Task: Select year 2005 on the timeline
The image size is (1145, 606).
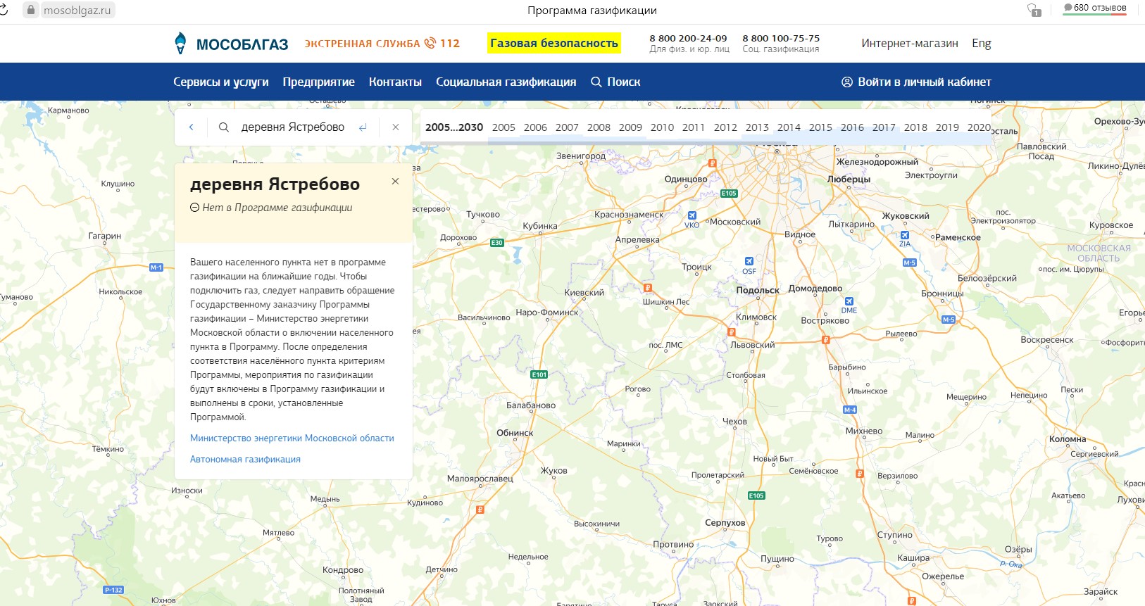Action: [x=503, y=127]
